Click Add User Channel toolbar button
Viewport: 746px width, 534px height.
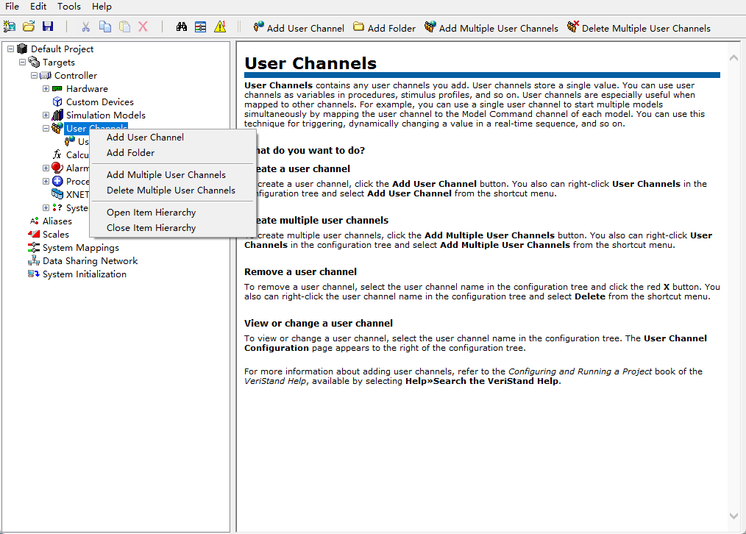click(298, 27)
